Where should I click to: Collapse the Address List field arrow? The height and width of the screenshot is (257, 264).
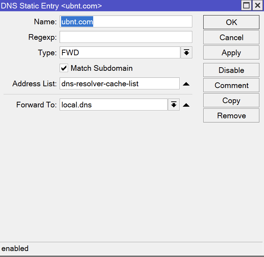pyautogui.click(x=186, y=84)
